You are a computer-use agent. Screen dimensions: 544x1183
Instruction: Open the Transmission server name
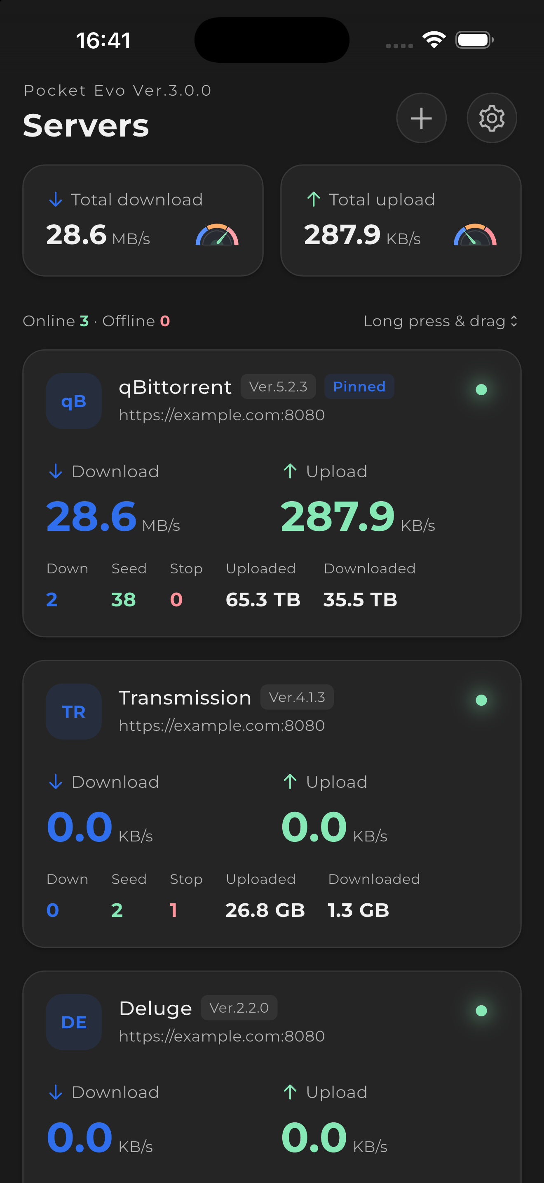pyautogui.click(x=185, y=698)
